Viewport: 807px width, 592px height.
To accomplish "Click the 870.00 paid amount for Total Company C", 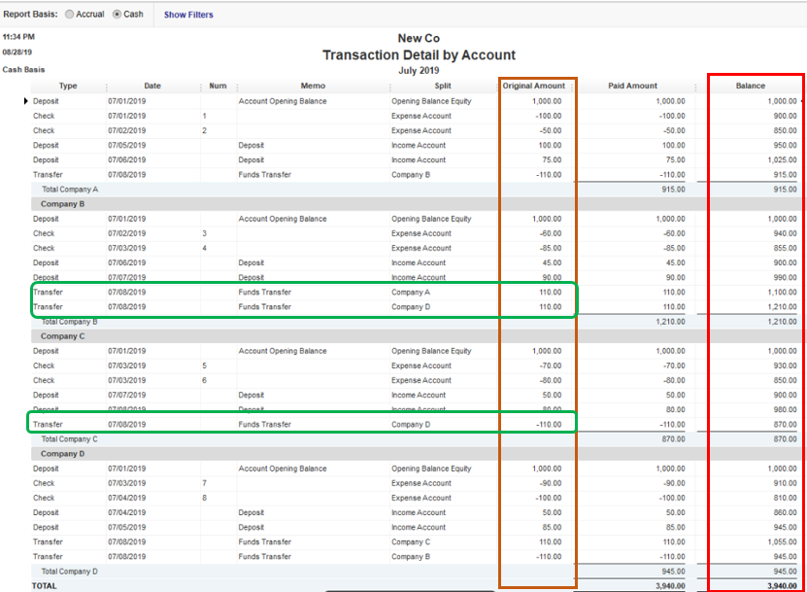I will tap(673, 439).
